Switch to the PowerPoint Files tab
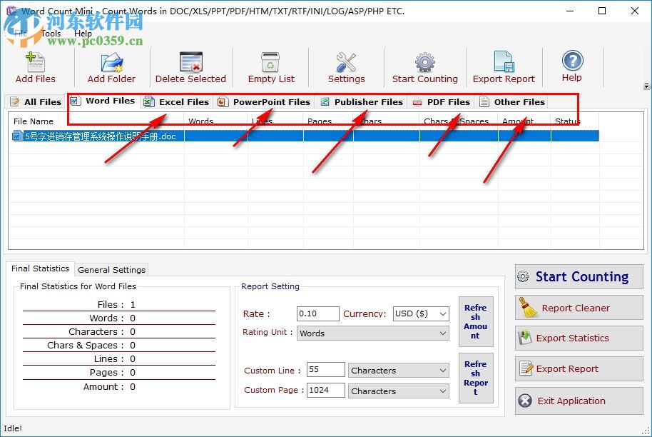The height and width of the screenshot is (437, 652). point(264,101)
